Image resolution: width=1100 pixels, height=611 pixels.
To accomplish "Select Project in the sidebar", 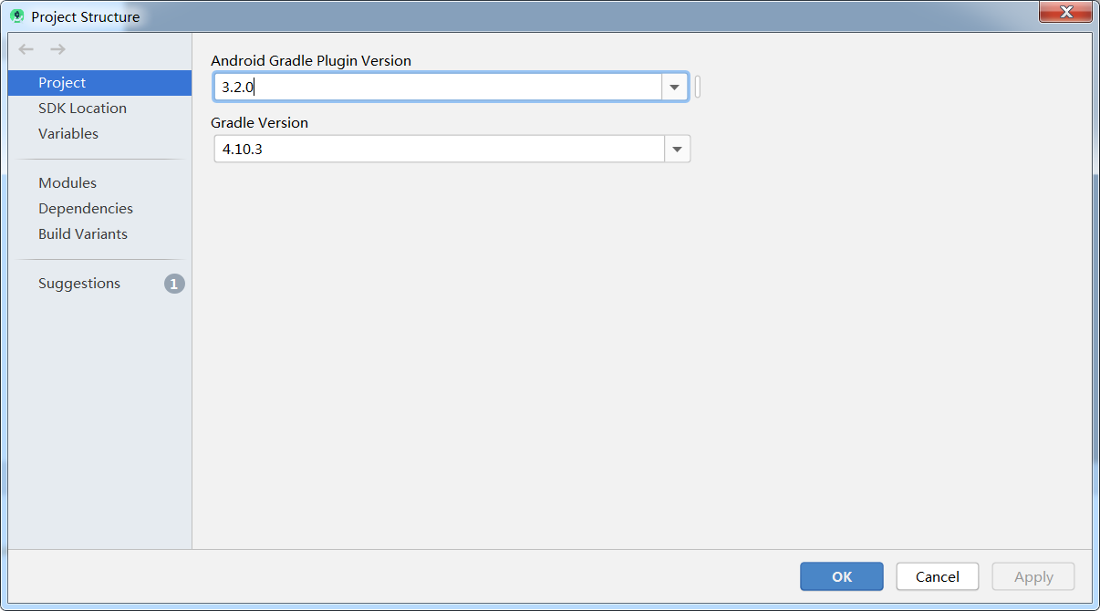I will pos(62,82).
